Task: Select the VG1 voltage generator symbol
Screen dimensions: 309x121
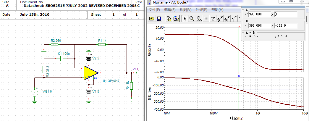Action: tap(35, 93)
